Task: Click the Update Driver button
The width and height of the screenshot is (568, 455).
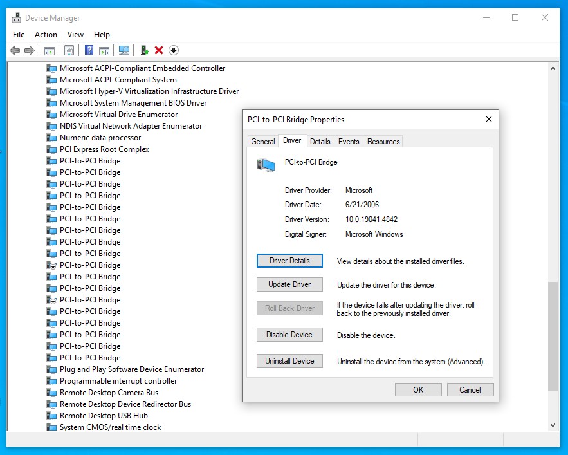Action: coord(289,284)
